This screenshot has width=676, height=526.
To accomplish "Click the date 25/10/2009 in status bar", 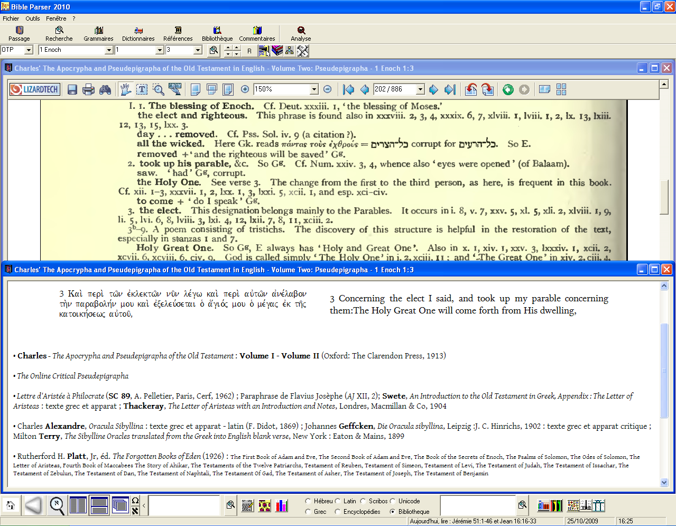I will tap(582, 521).
